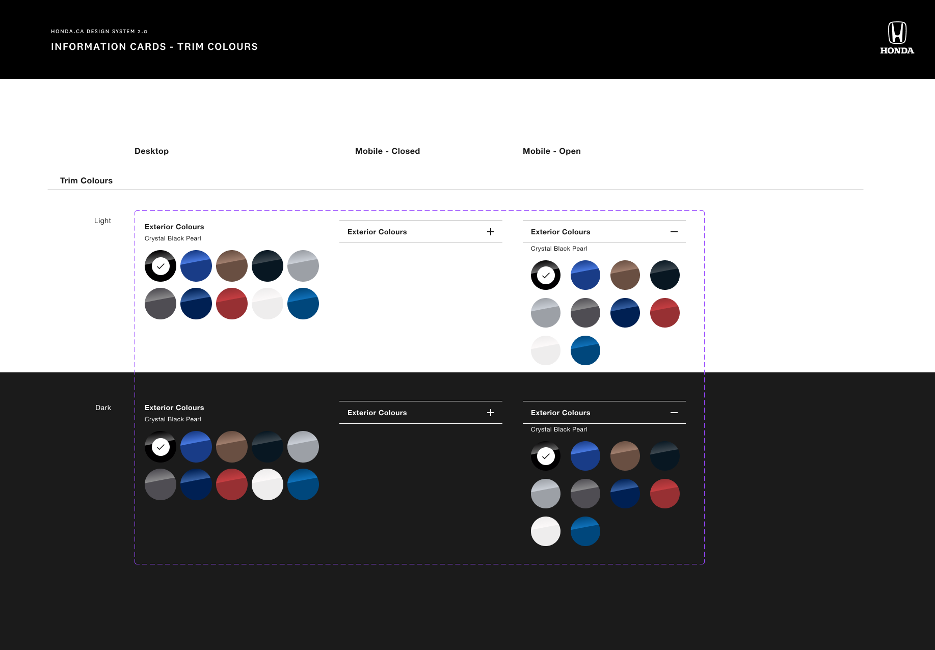Click red swatch in dark Mobile Open card

665,494
